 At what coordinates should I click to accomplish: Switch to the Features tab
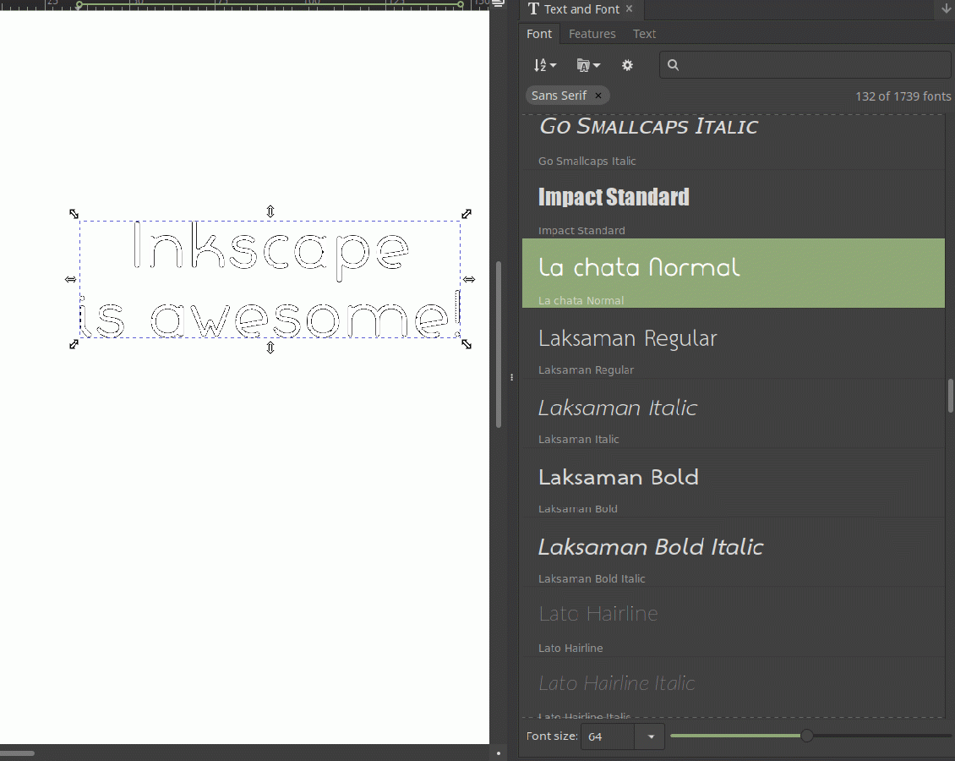pos(592,34)
